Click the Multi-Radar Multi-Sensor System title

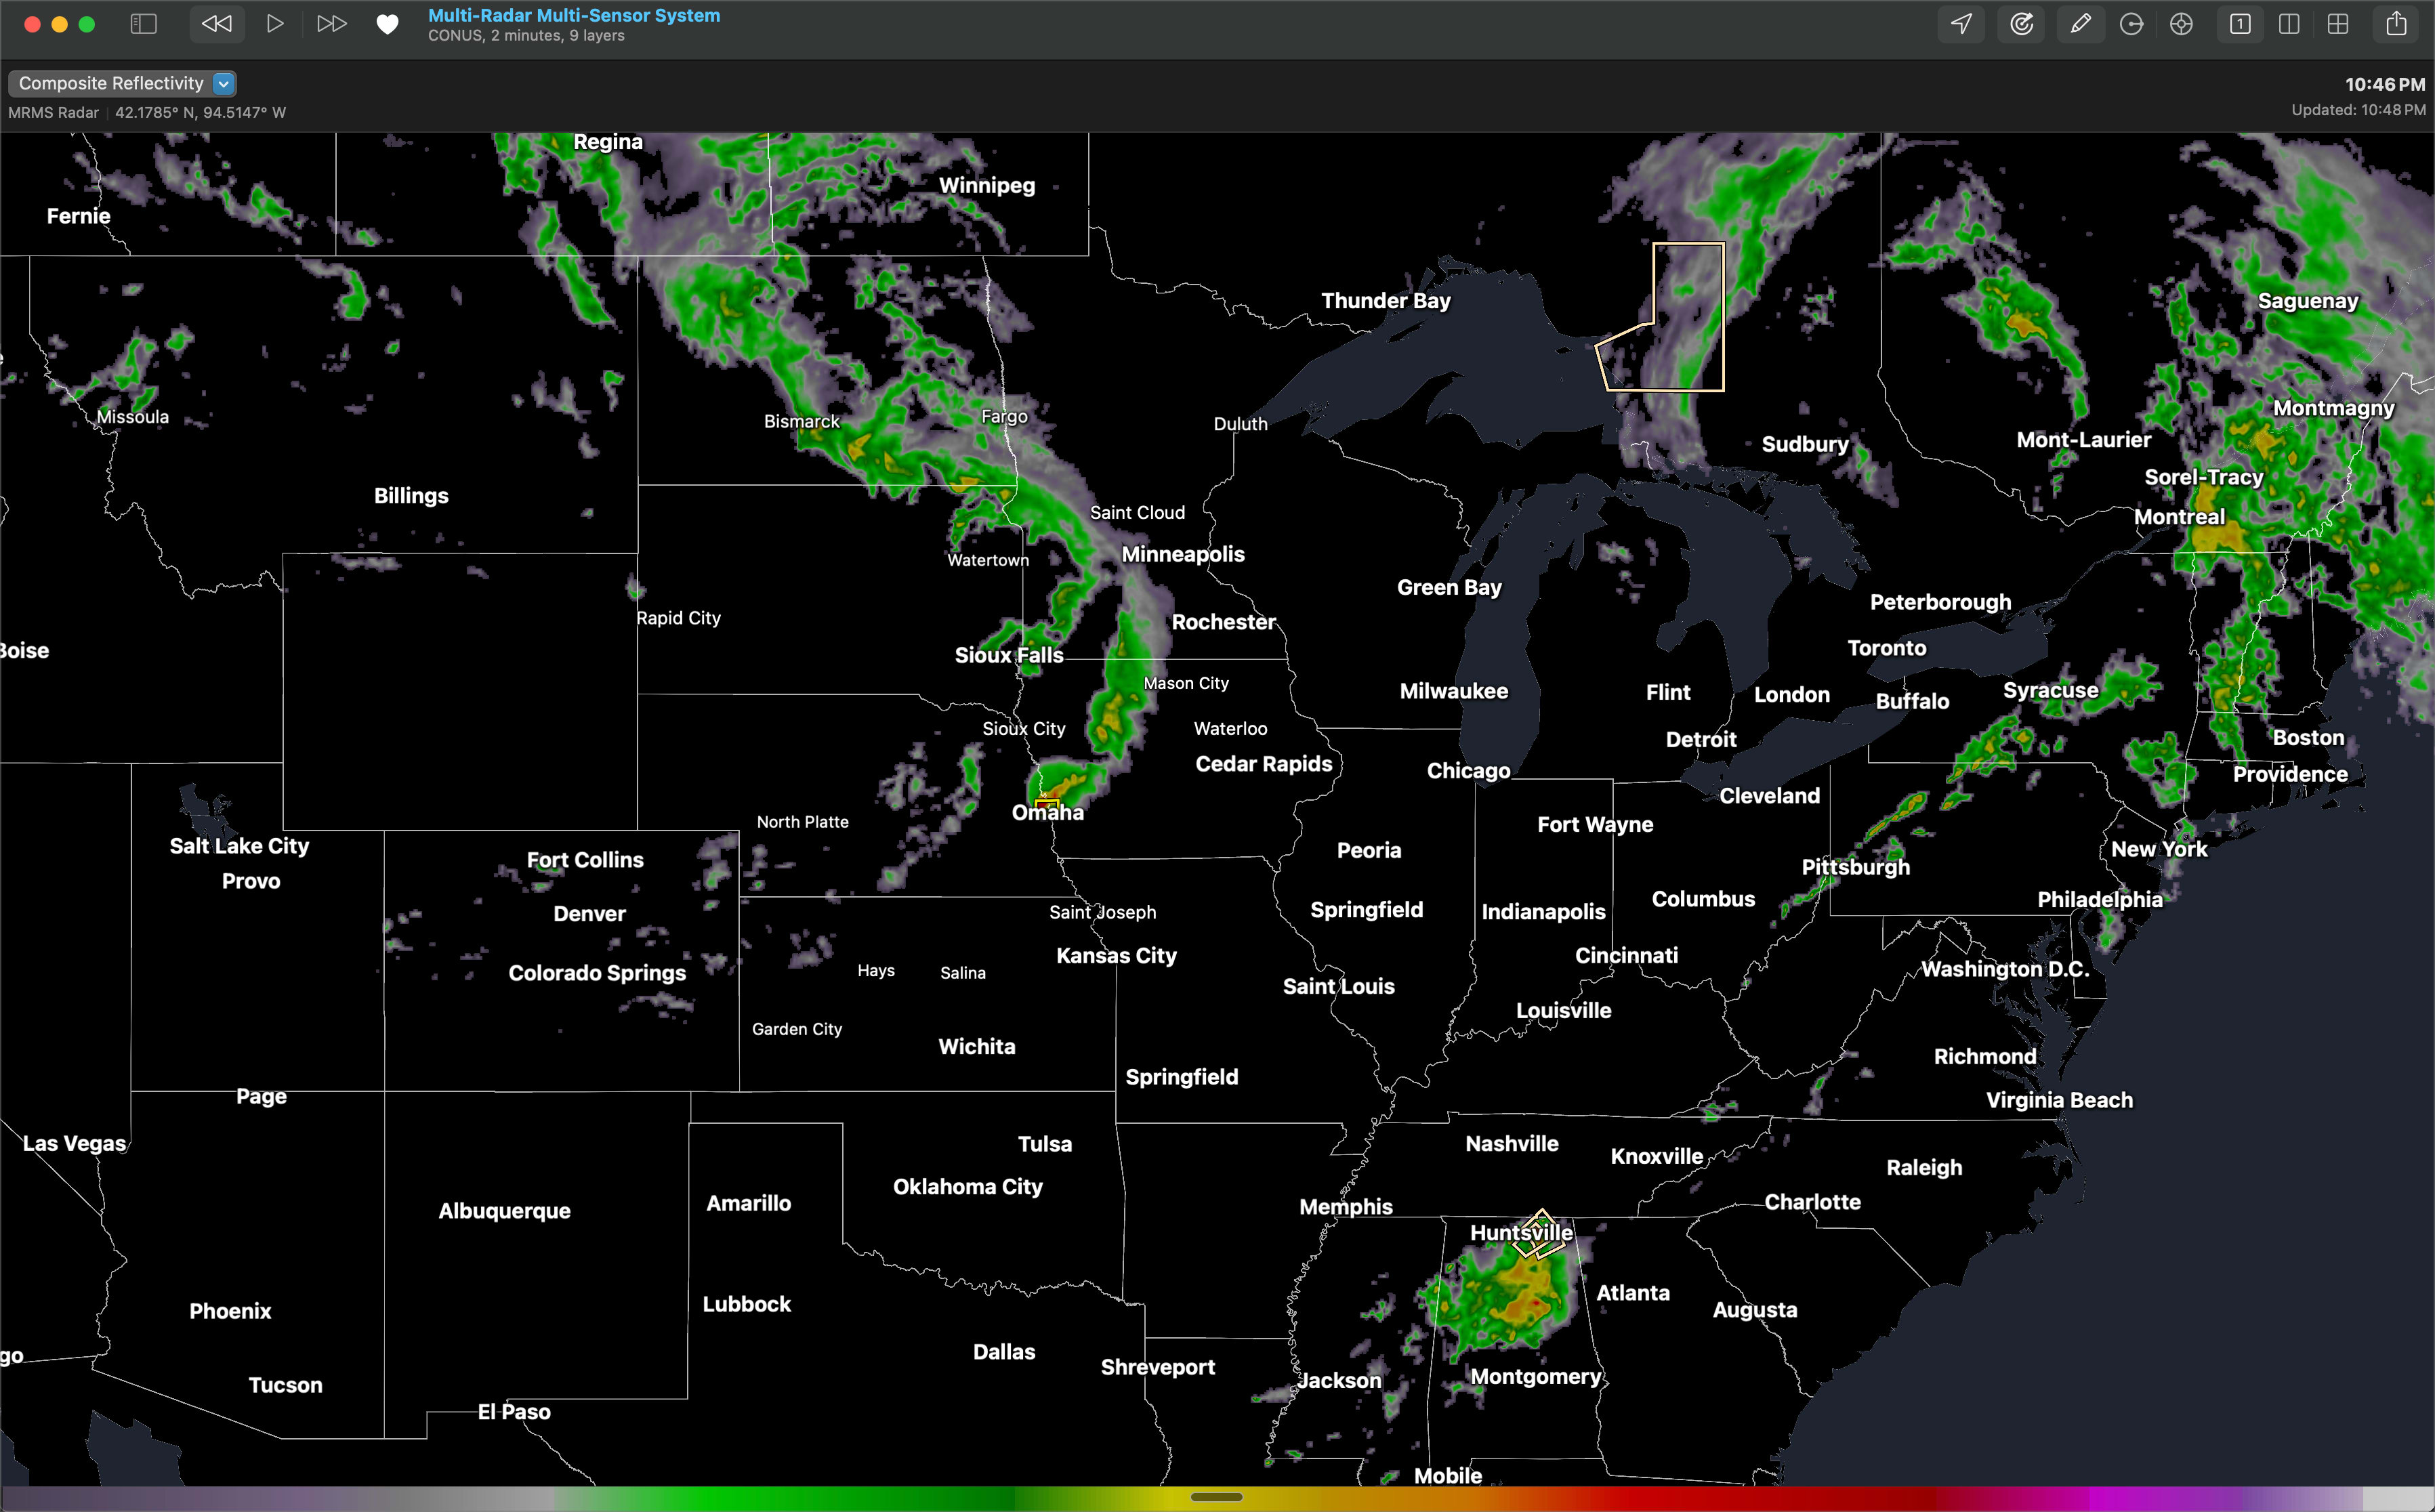click(573, 15)
